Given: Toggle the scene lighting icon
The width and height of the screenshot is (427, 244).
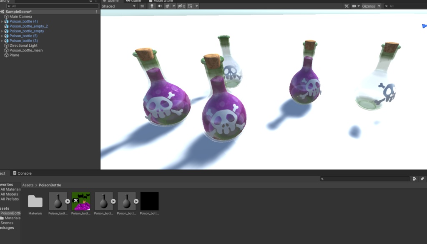Looking at the screenshot, I should point(152,6).
